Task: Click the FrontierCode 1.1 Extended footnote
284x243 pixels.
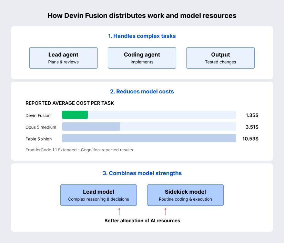Action: [x=79, y=150]
